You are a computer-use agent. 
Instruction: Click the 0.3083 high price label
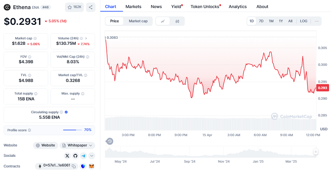(112, 38)
